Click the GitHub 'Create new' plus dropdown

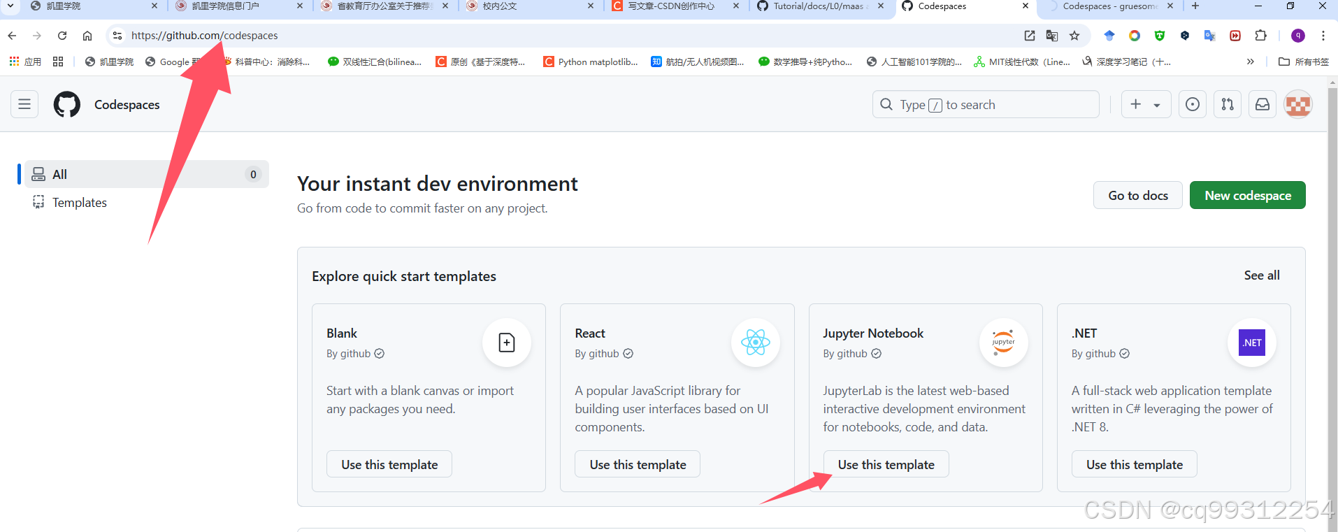[1146, 104]
